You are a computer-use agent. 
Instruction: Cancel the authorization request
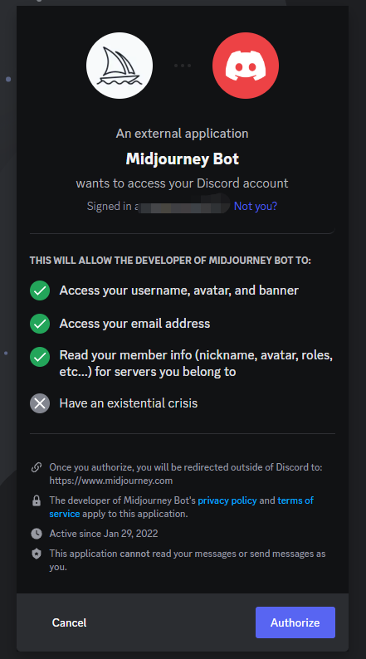coord(70,622)
